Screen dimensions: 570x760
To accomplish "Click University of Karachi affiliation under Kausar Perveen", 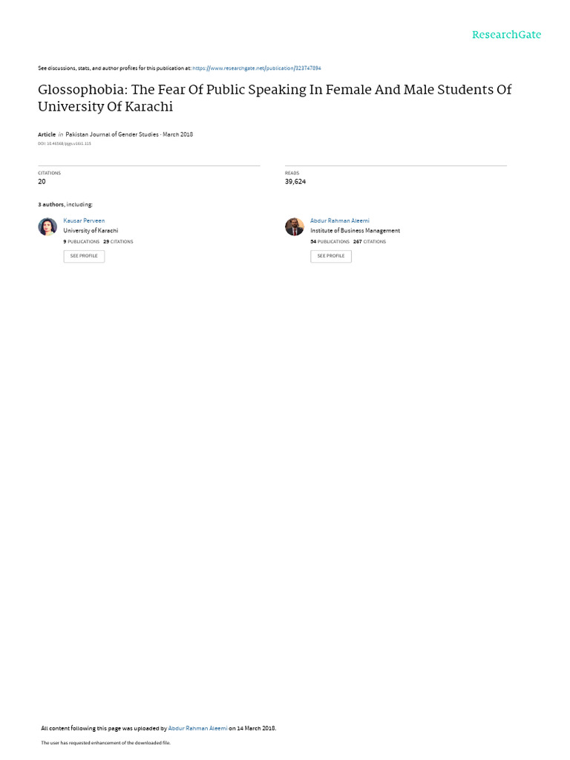I will [x=91, y=231].
